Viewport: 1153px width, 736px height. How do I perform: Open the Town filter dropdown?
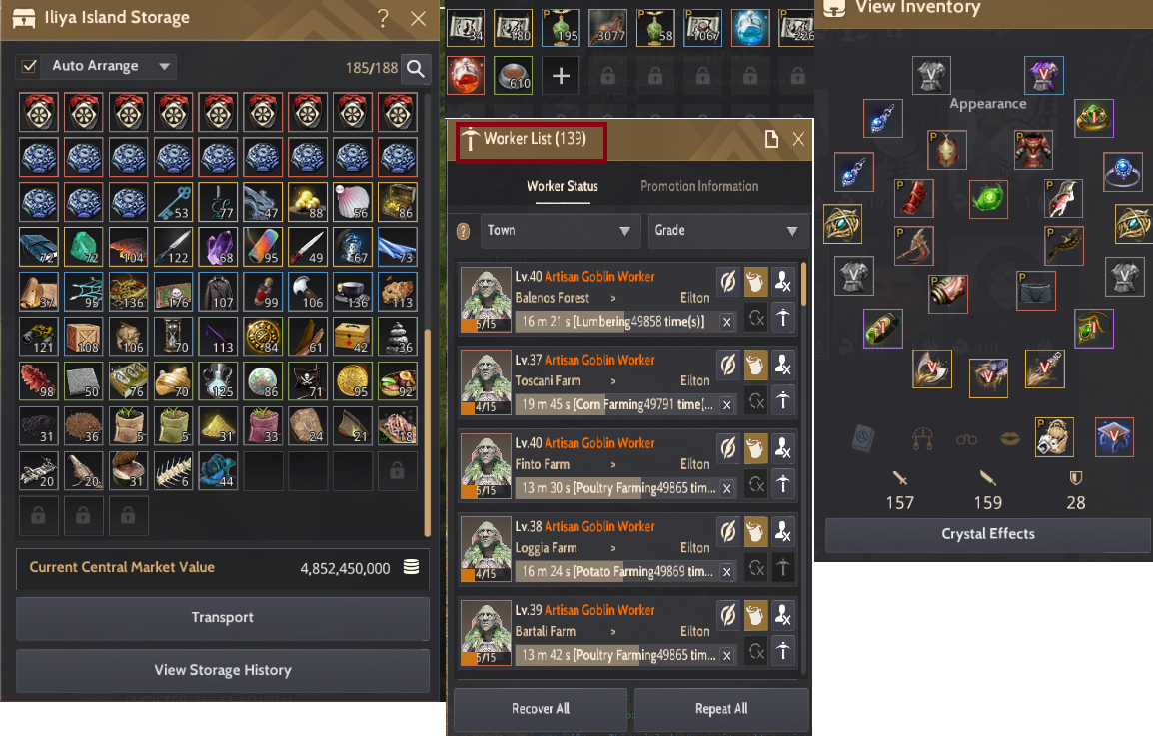pyautogui.click(x=561, y=230)
